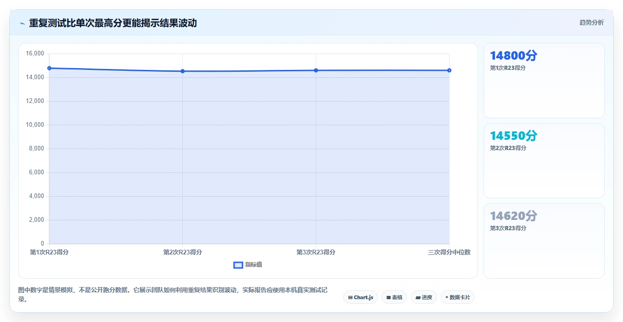Click the 指标值 legend color box
The width and height of the screenshot is (623, 322).
click(238, 265)
